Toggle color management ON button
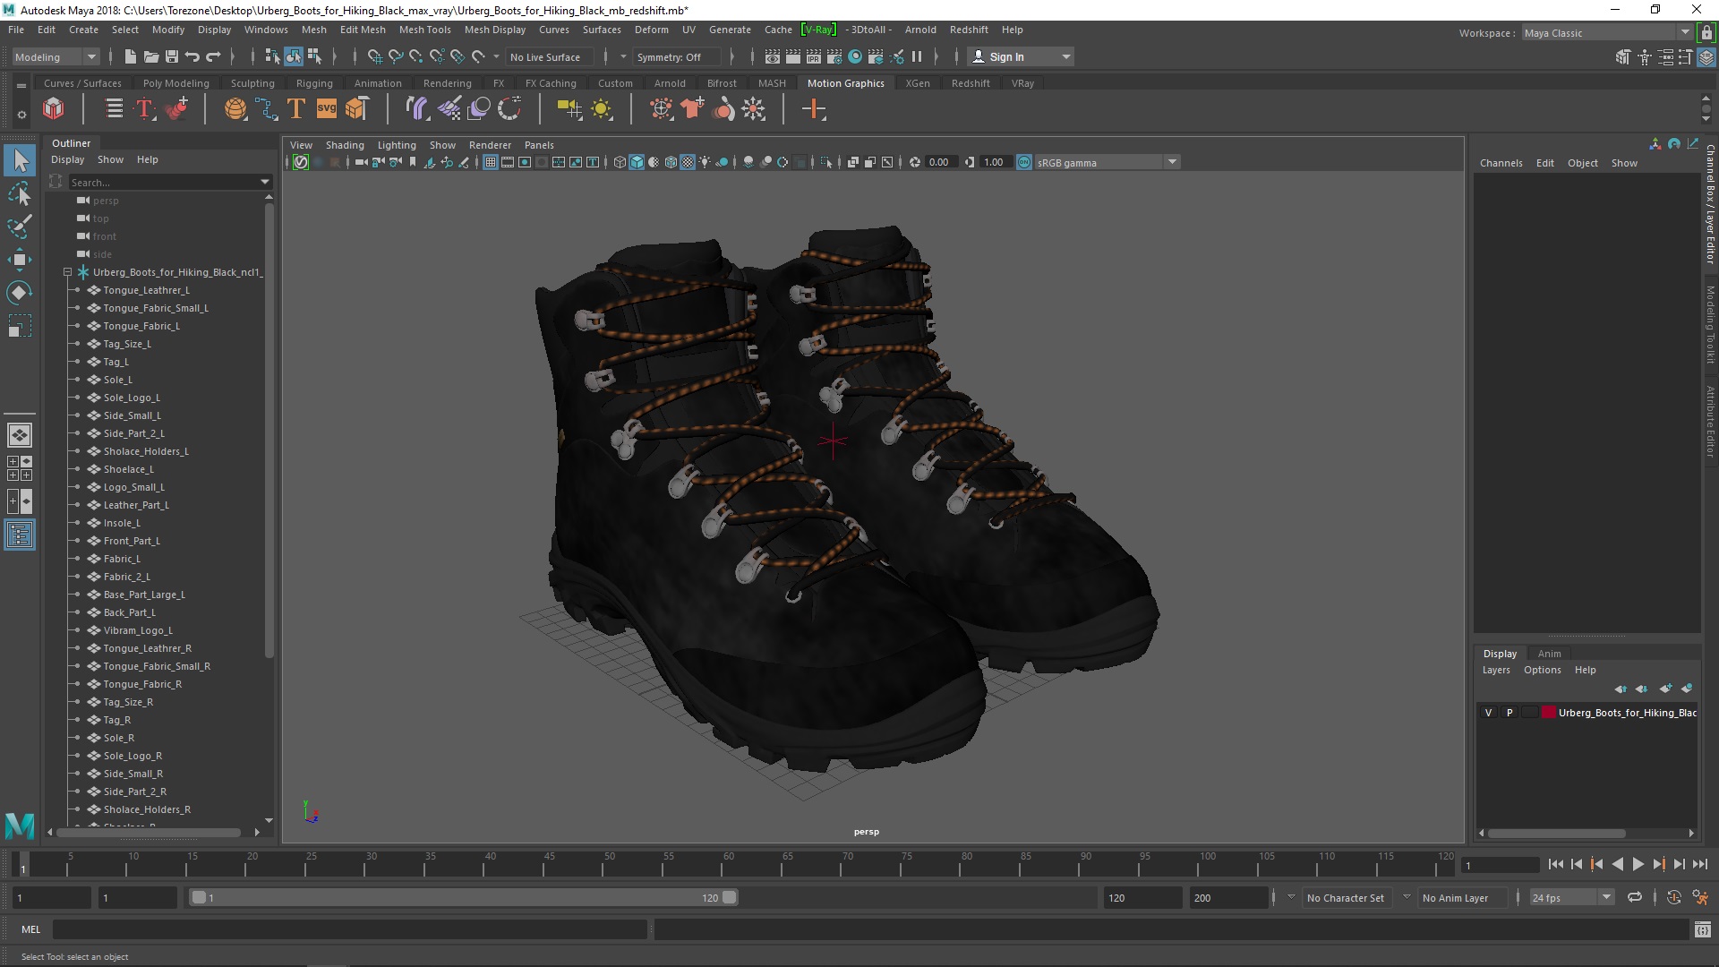The width and height of the screenshot is (1719, 967). (x=1024, y=162)
